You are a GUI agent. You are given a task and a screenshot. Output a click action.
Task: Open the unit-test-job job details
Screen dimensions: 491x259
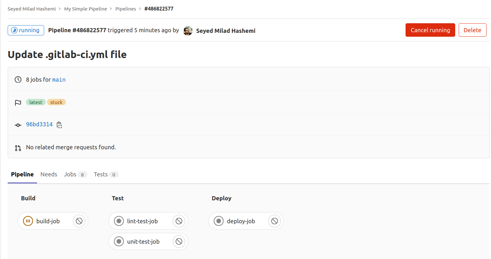(143, 241)
